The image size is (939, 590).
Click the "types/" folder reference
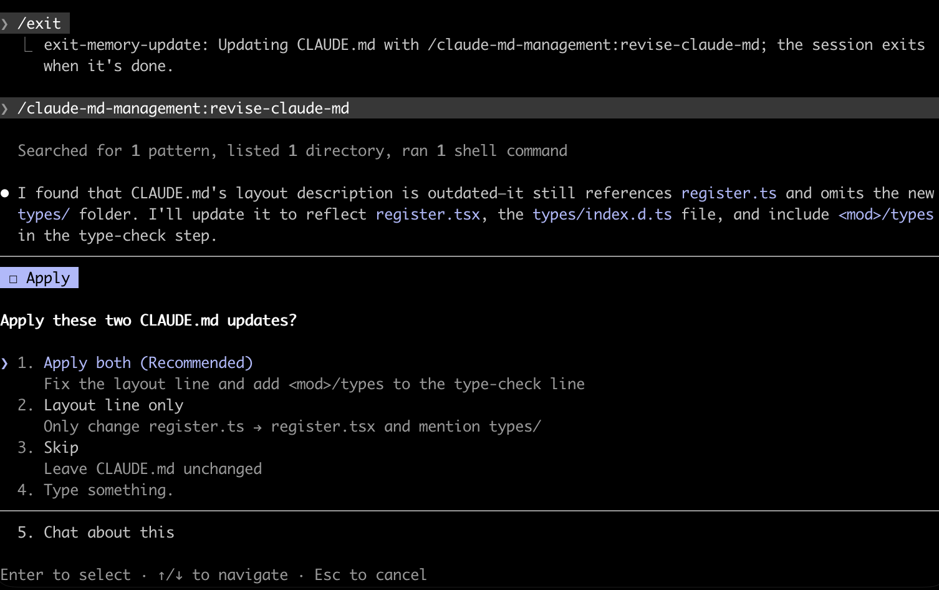coord(44,215)
